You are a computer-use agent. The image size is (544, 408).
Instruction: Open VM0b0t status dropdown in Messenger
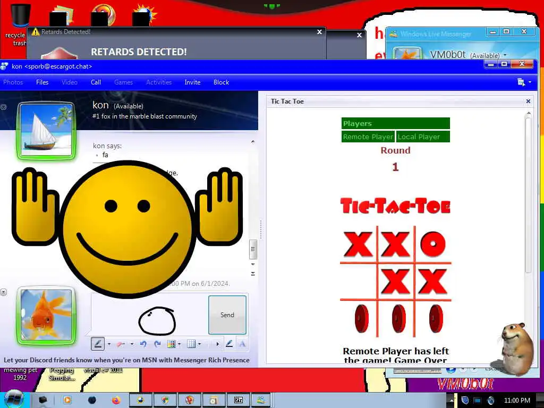point(505,55)
